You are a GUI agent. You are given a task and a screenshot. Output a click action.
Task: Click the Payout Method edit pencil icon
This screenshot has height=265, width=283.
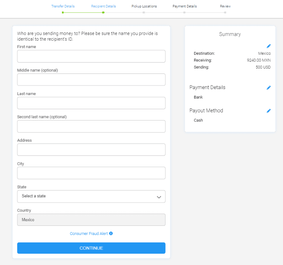[268, 111]
